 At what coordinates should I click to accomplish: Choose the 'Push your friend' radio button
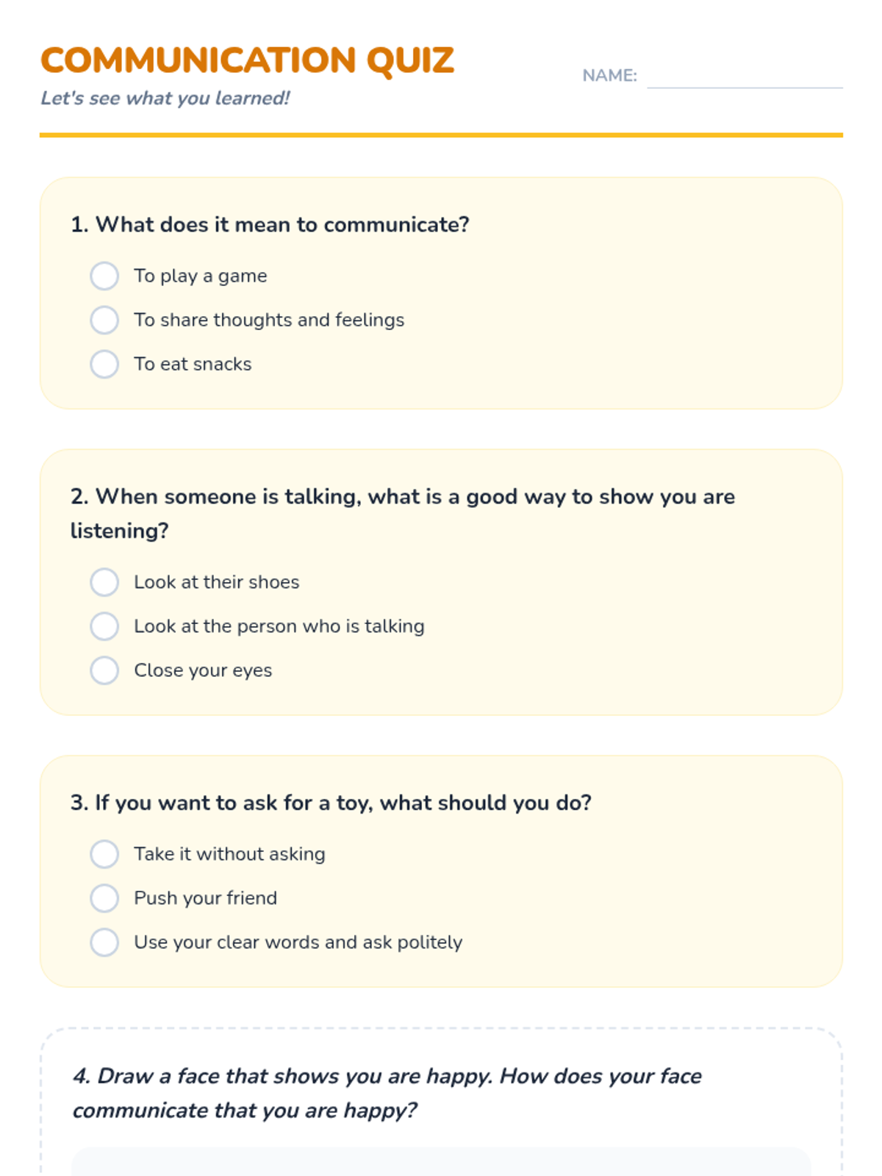104,898
